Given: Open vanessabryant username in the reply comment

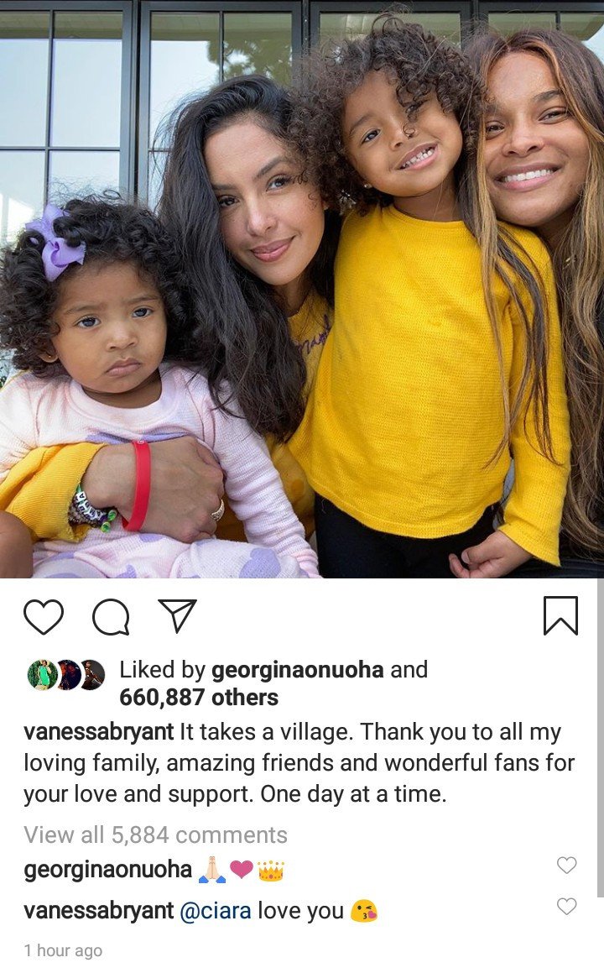Looking at the screenshot, I should click(x=99, y=910).
